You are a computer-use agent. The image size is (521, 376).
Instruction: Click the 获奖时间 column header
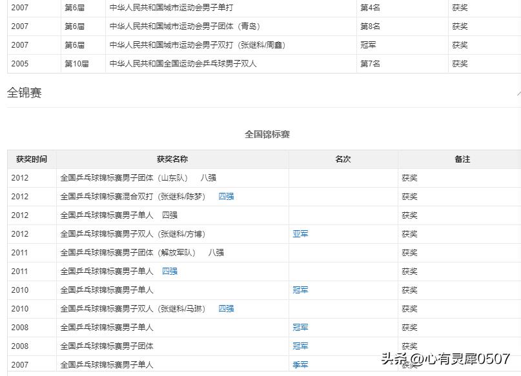pos(31,159)
